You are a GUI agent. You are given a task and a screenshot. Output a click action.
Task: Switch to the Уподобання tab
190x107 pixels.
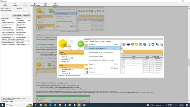pos(19,8)
